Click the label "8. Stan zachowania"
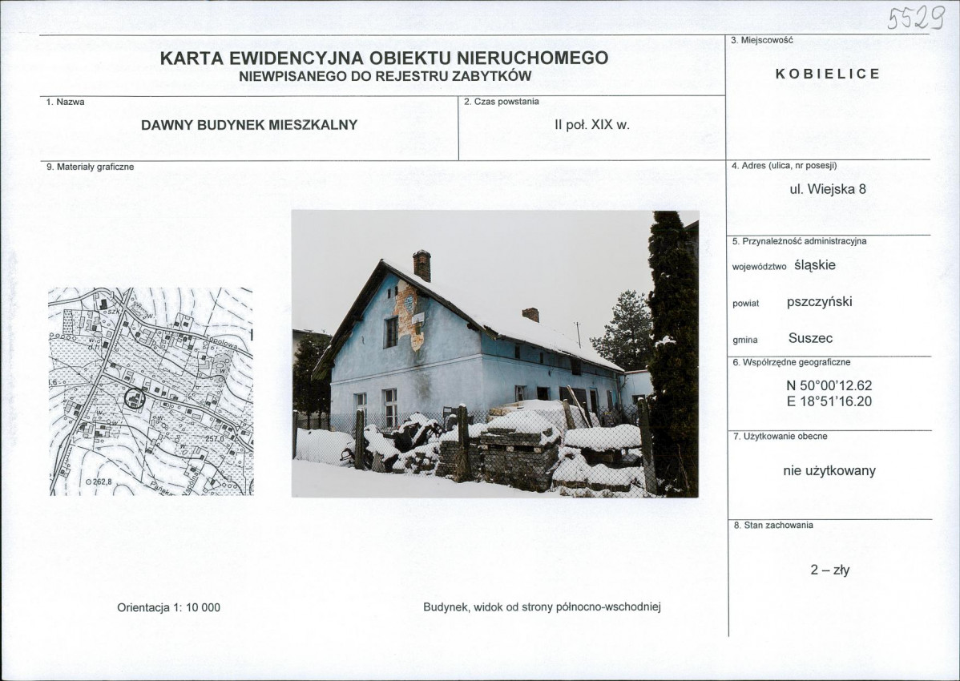 point(773,525)
